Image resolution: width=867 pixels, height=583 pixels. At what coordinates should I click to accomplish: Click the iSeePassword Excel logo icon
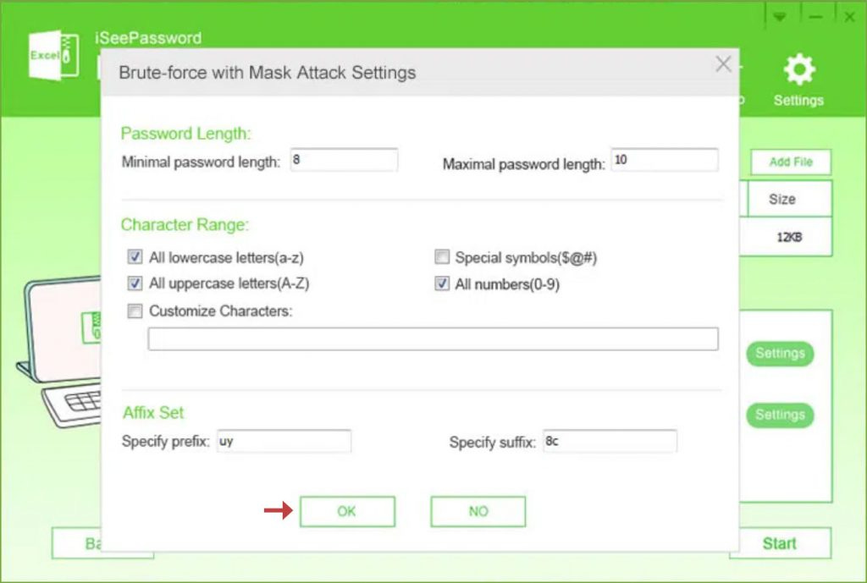point(52,53)
